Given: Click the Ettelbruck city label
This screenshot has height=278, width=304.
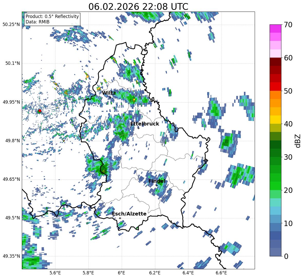Looking at the screenshot, I should (145, 124).
